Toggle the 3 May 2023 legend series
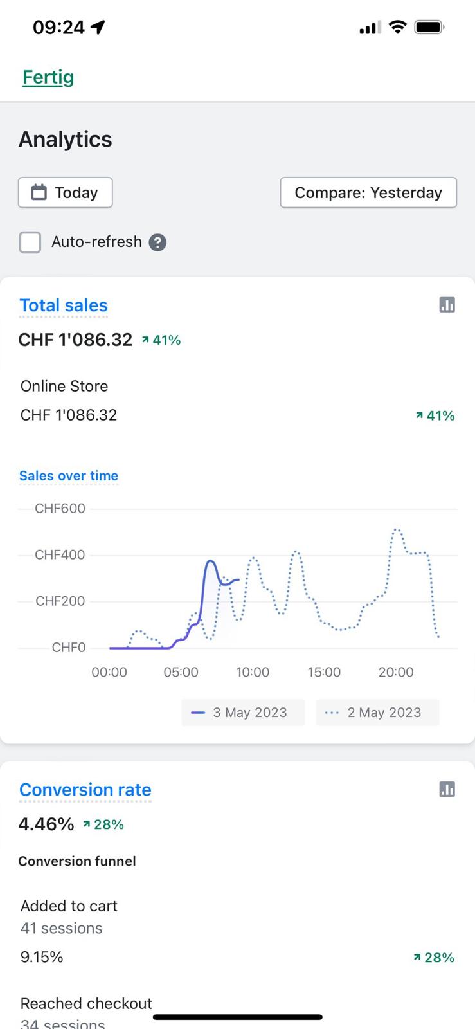Screen dimensions: 475x1029 coord(243,713)
